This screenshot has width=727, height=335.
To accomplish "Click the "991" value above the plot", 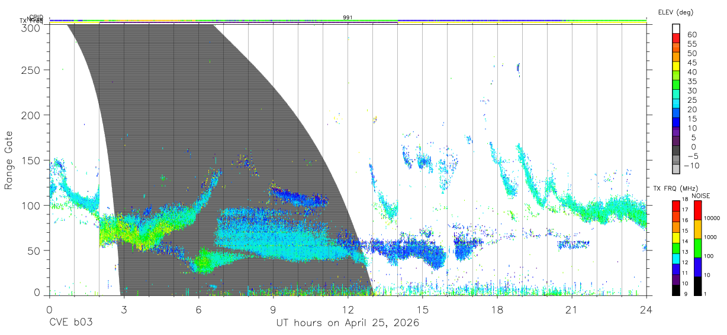I will click(348, 18).
